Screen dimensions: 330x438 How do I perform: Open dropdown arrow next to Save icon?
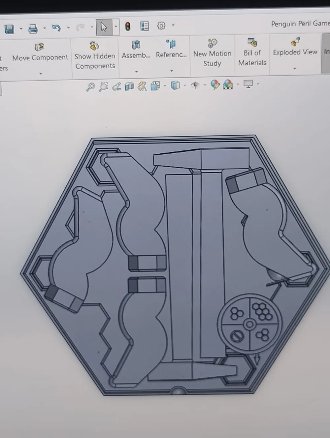point(21,29)
